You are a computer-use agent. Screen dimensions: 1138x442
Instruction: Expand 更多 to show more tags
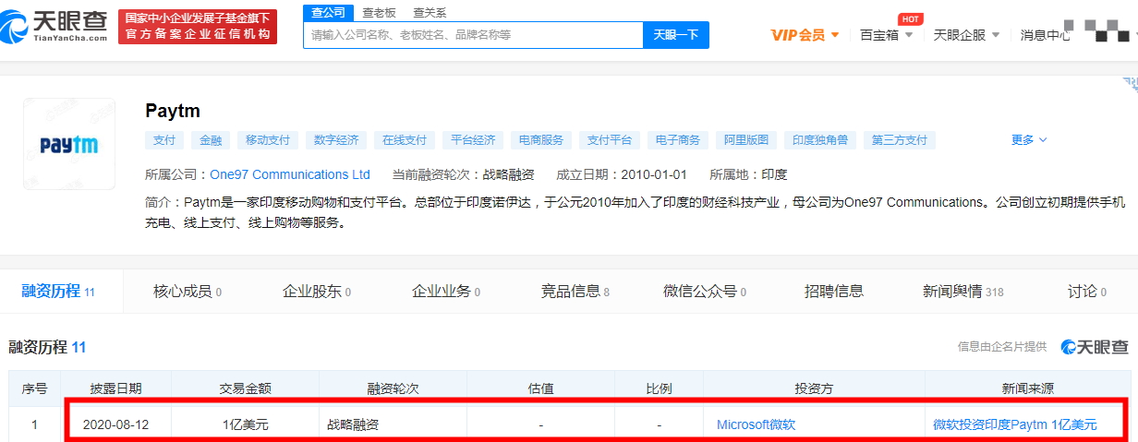pos(1028,140)
